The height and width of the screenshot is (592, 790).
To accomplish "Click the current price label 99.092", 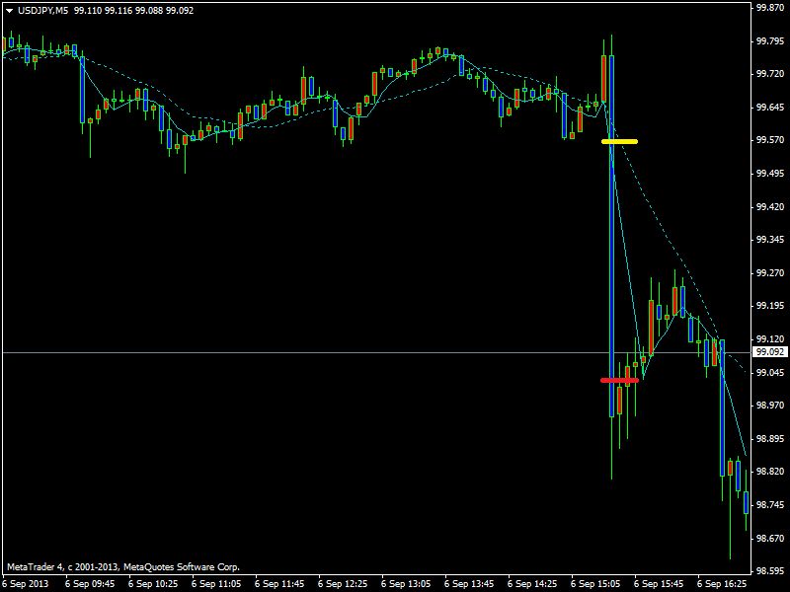I will (770, 352).
